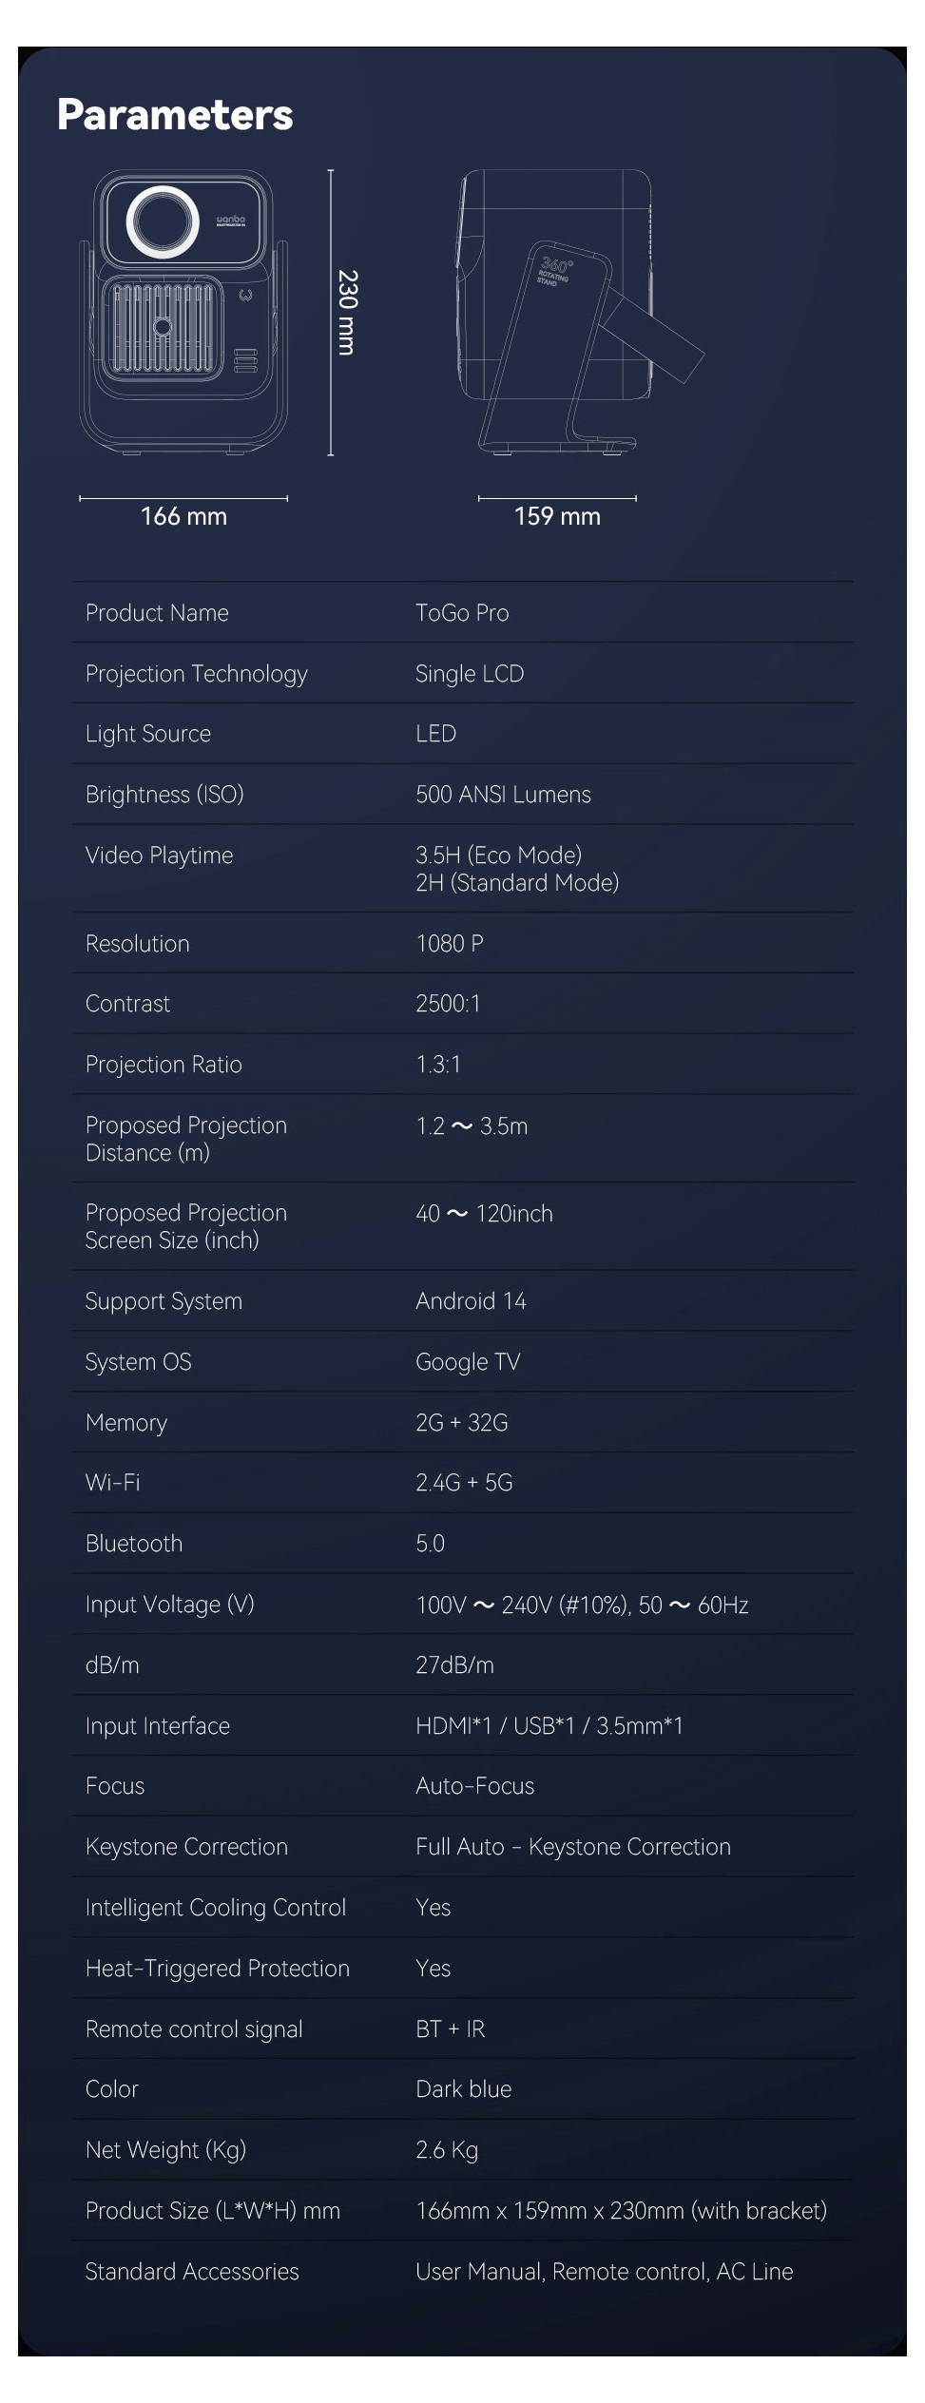The height and width of the screenshot is (2403, 925).
Task: Select the Standard Accessories row value
Action: 605,2272
